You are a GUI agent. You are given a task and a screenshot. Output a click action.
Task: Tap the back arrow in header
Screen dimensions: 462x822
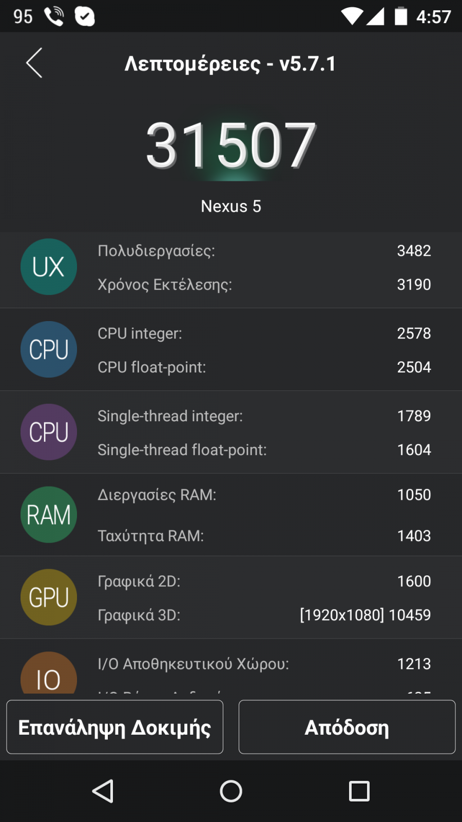point(34,64)
